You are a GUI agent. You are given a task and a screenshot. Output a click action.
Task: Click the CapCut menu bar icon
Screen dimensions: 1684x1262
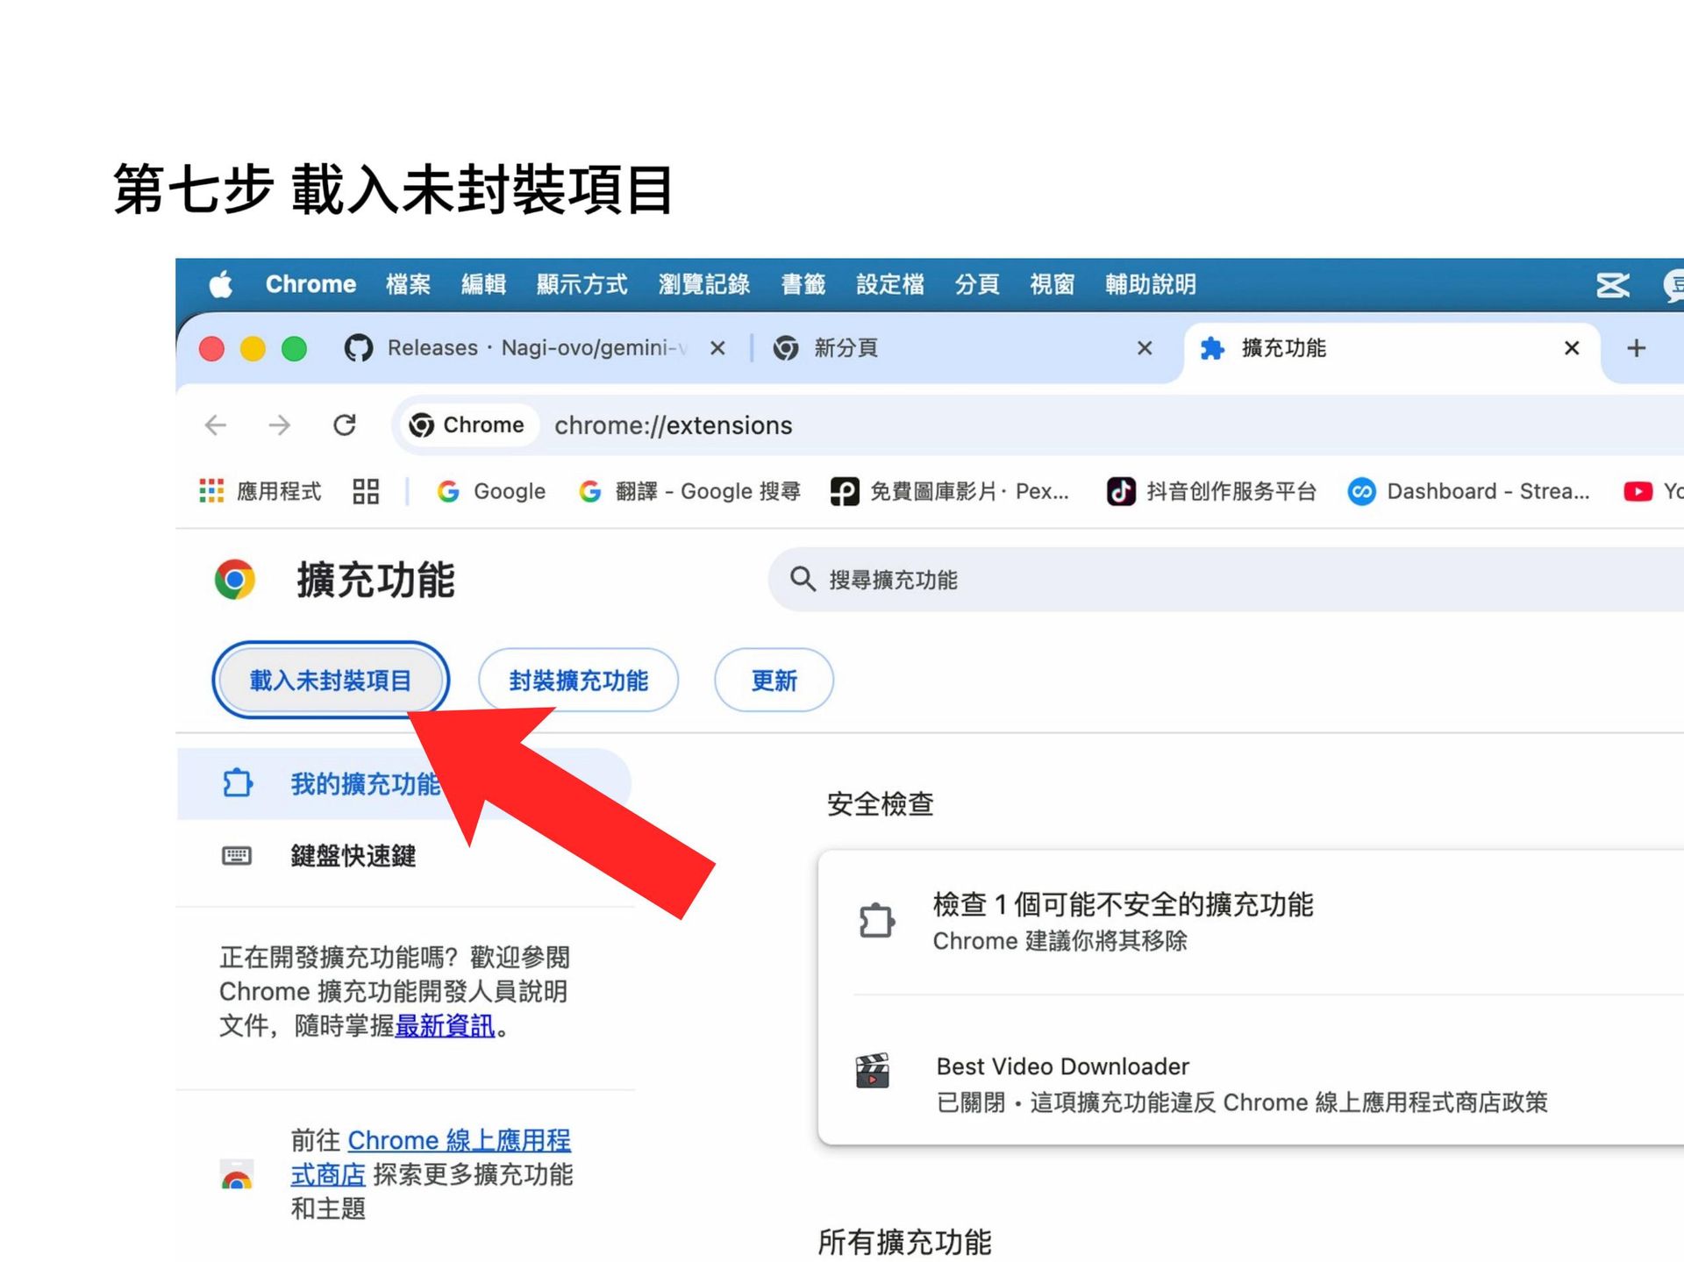pyautogui.click(x=1612, y=285)
